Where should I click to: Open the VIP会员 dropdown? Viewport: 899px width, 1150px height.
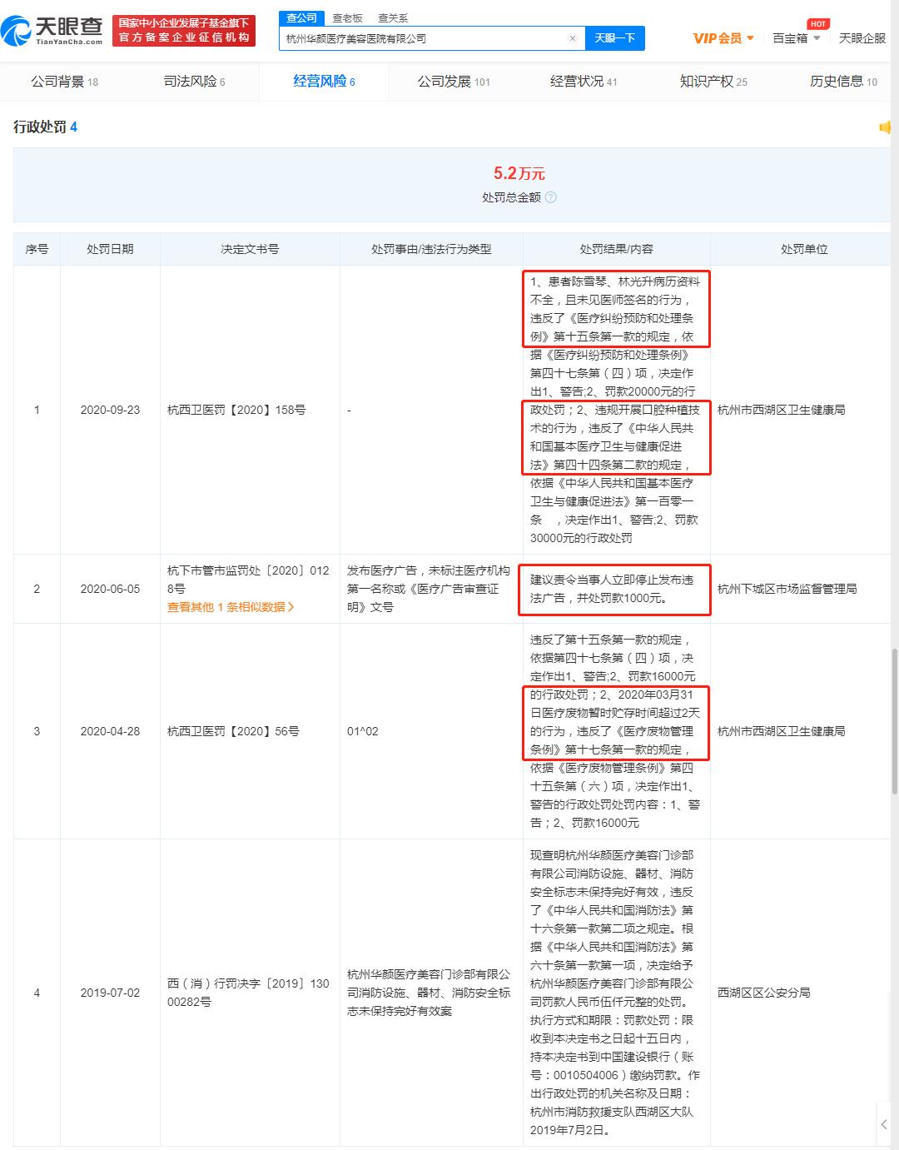[x=721, y=38]
